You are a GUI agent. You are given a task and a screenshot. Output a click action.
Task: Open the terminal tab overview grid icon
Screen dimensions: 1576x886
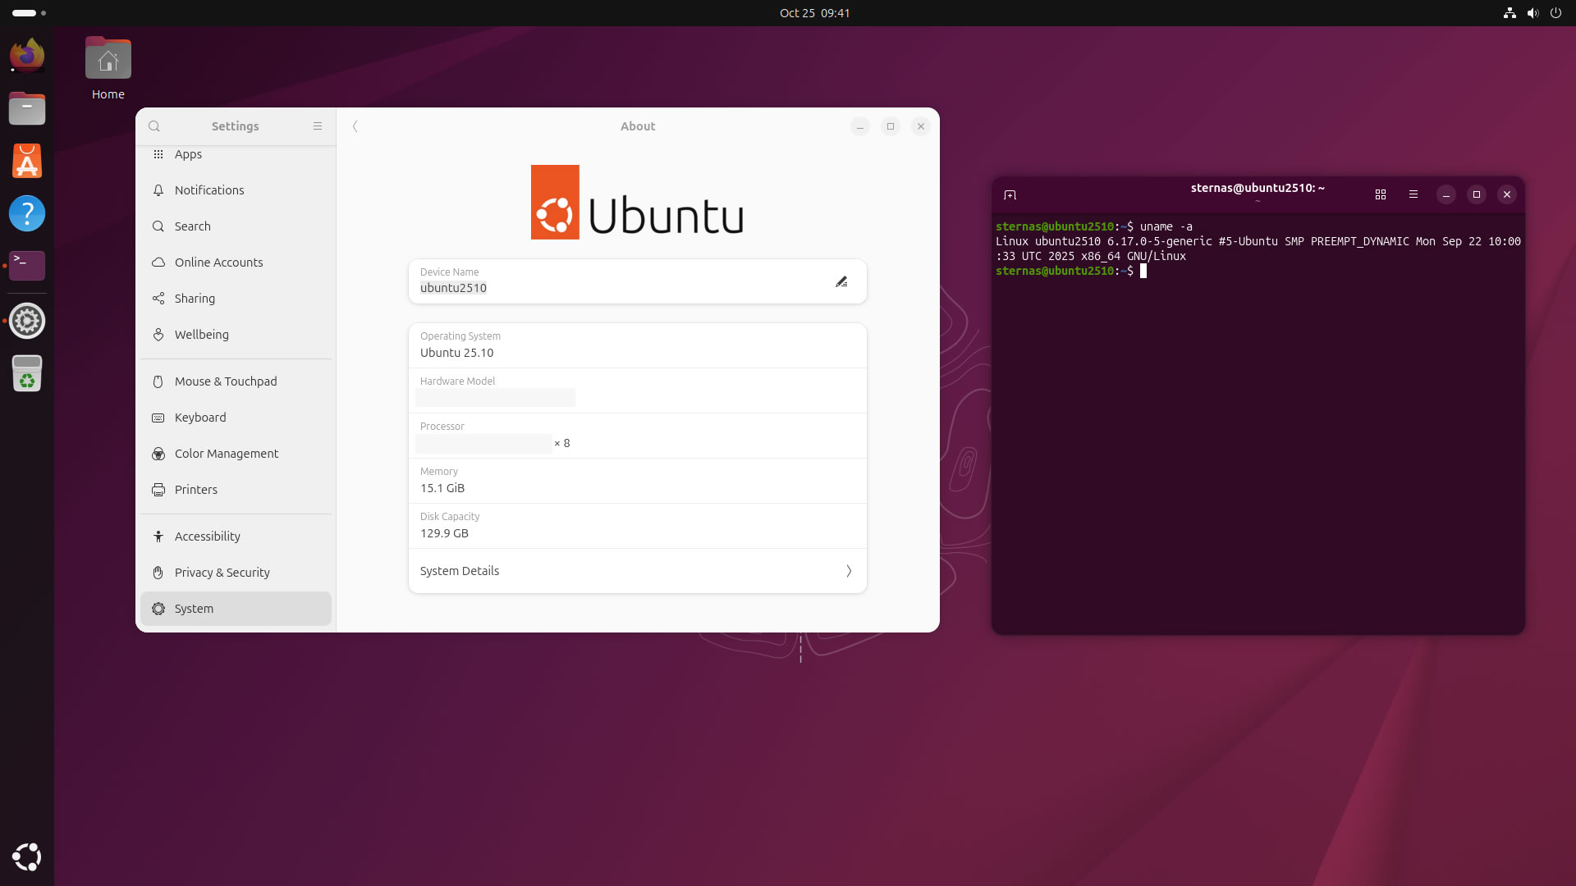click(x=1381, y=195)
